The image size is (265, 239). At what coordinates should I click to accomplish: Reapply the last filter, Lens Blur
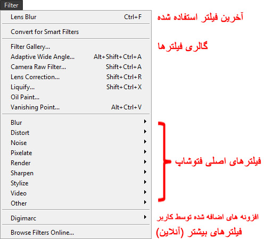click(x=76, y=17)
